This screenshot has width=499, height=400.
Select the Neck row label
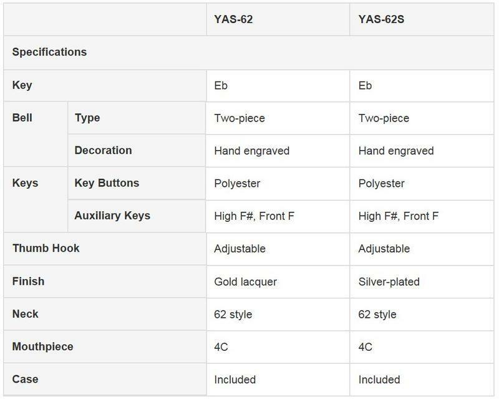tap(25, 314)
